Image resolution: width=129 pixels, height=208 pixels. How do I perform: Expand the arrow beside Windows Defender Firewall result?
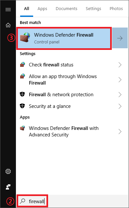click(120, 38)
